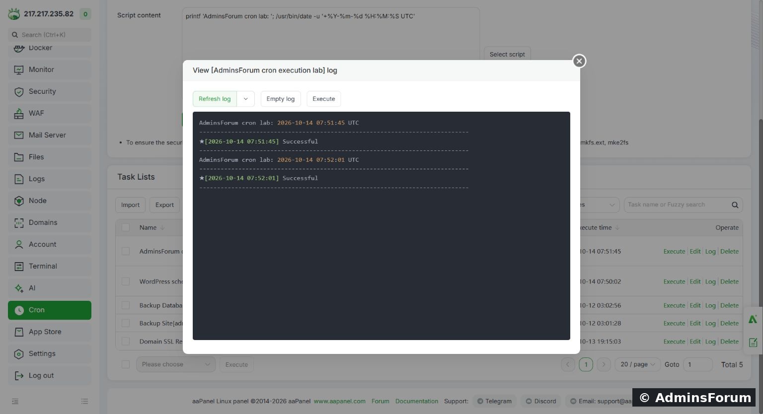Click the Refresh log button
This screenshot has height=414, width=763.
point(215,99)
